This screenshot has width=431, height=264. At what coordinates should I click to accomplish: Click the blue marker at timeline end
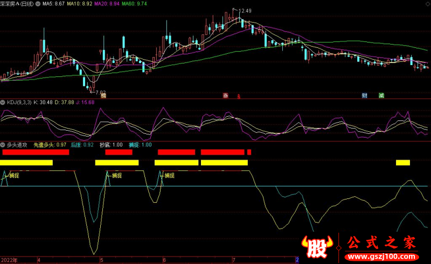[297, 260]
